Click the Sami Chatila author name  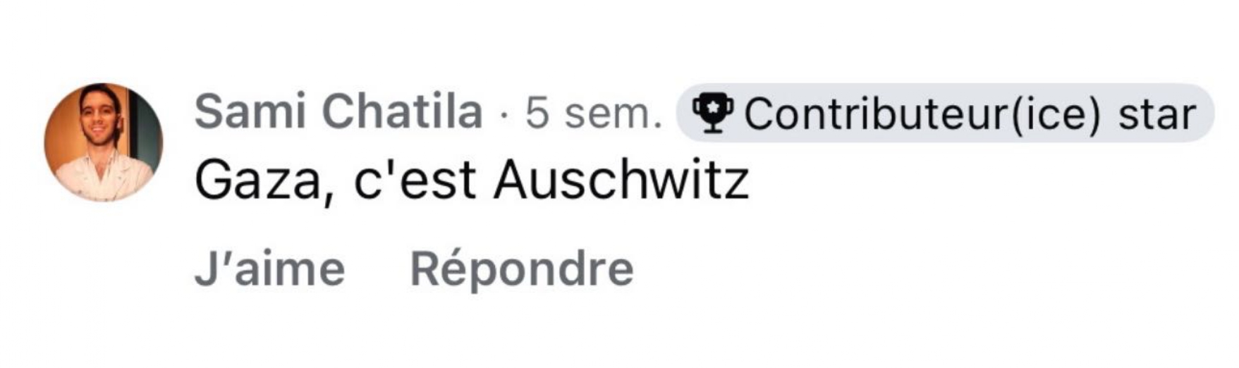point(338,112)
